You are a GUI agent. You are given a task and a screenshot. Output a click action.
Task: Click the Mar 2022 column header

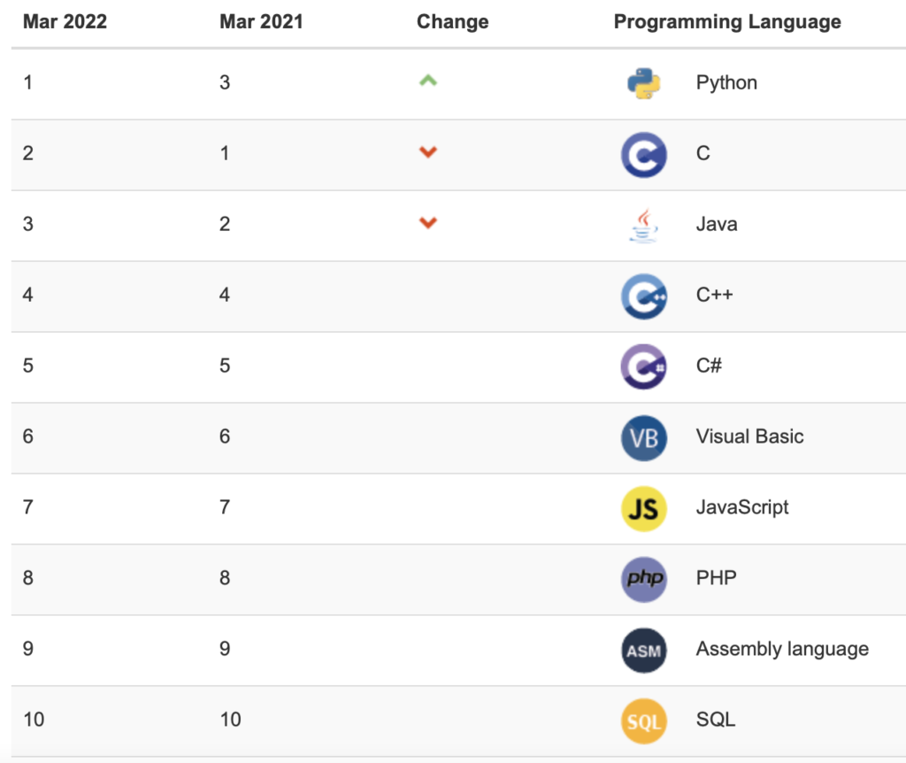tap(65, 22)
